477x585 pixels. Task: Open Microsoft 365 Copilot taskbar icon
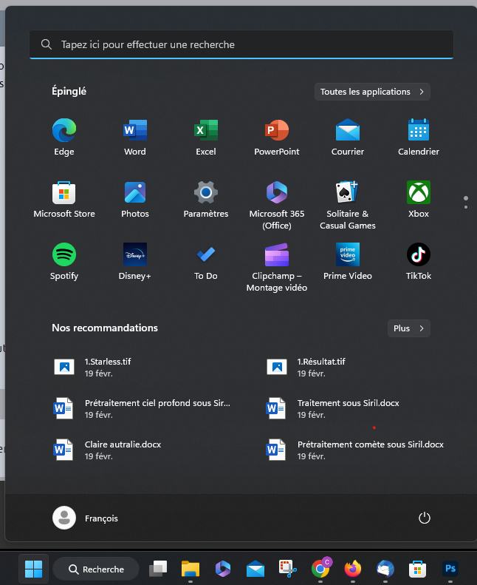point(223,569)
